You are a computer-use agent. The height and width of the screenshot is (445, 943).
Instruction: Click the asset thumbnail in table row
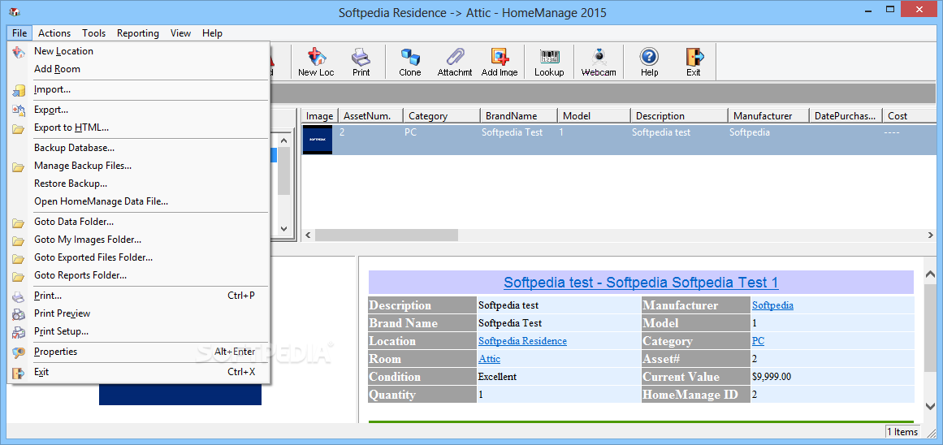318,140
